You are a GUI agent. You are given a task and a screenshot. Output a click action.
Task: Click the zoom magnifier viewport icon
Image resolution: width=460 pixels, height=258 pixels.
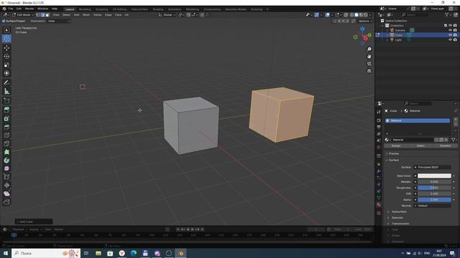pyautogui.click(x=369, y=49)
